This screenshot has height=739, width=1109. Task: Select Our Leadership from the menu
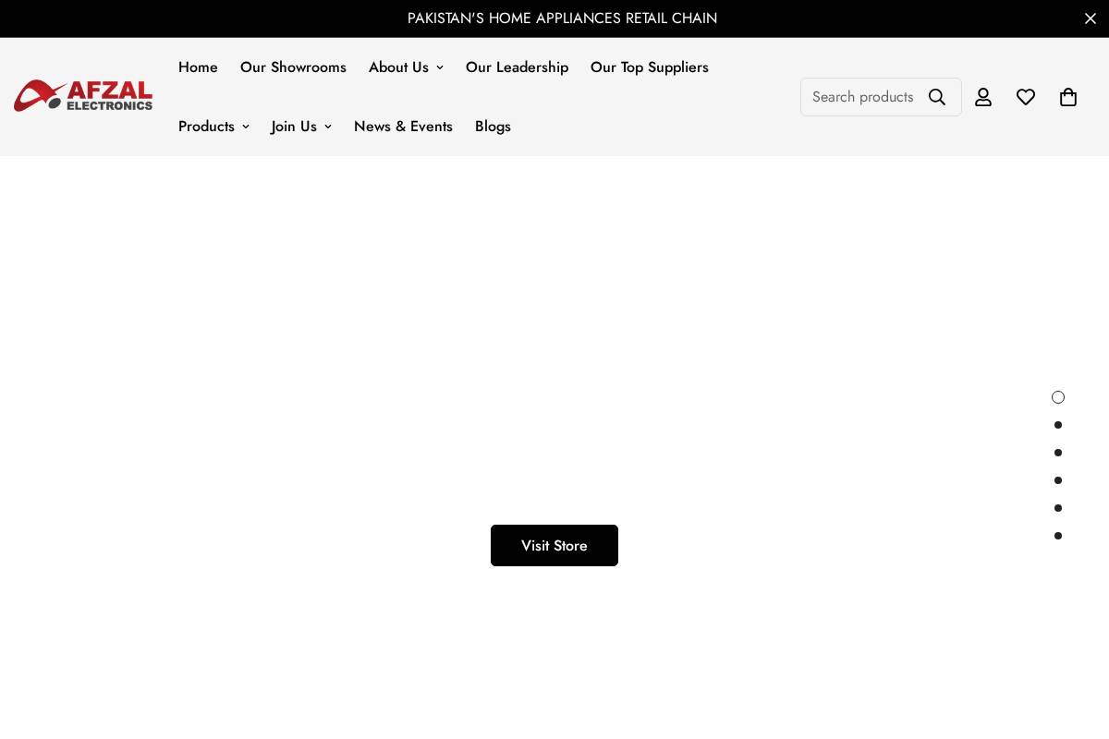point(517,67)
